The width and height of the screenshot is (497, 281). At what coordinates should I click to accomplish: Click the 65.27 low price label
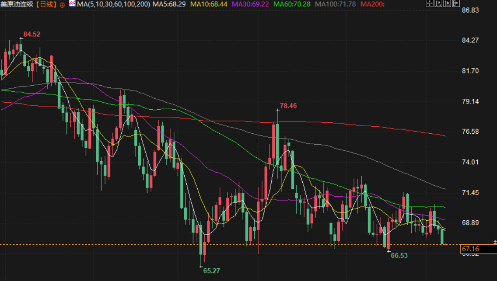pyautogui.click(x=211, y=271)
